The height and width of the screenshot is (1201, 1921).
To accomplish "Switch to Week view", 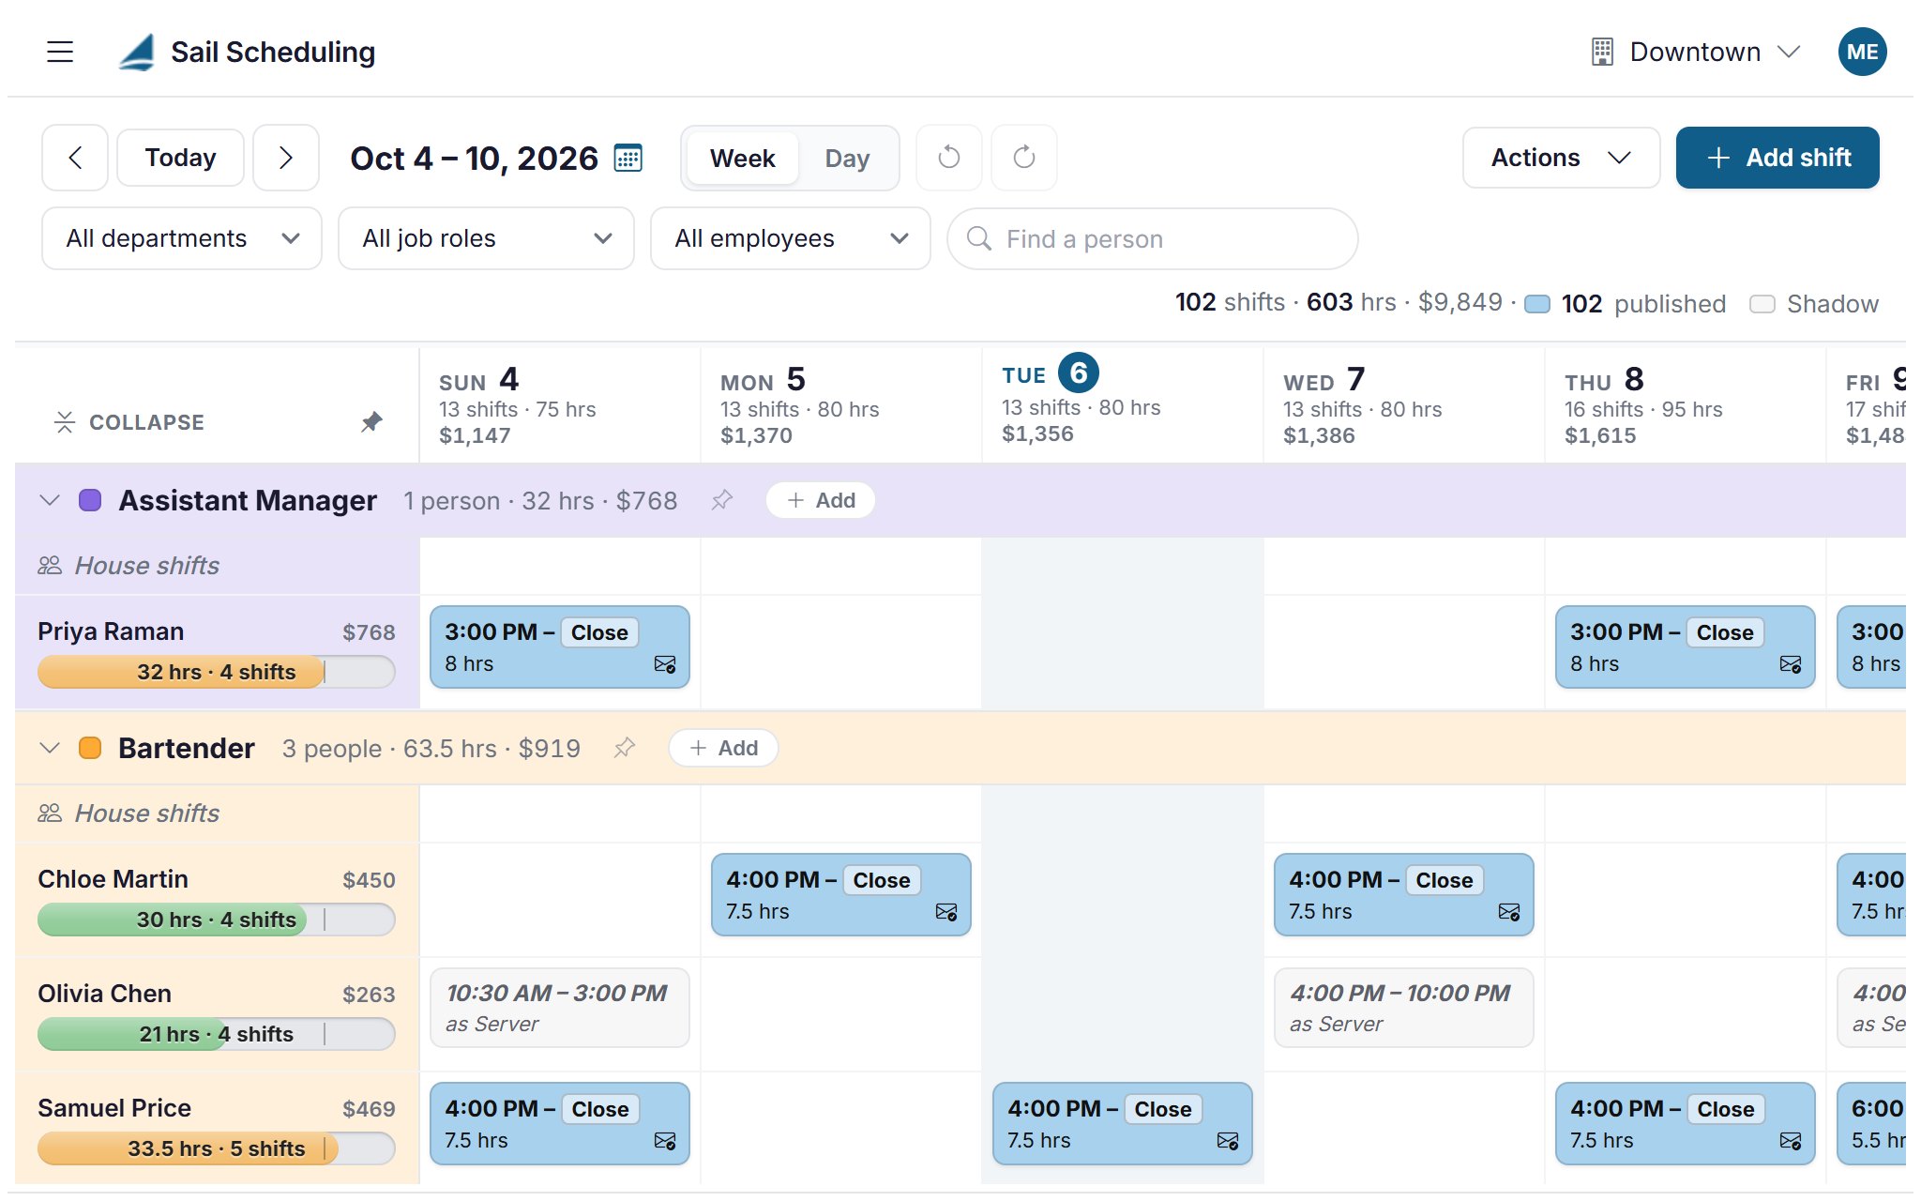I will (742, 158).
